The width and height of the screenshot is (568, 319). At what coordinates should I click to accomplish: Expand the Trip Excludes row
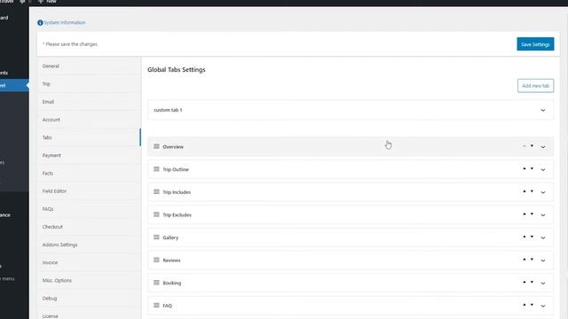click(x=542, y=215)
